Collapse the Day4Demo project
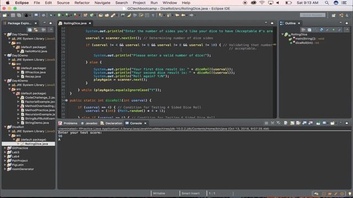The height and width of the screenshot is (198, 353). tap(5, 81)
